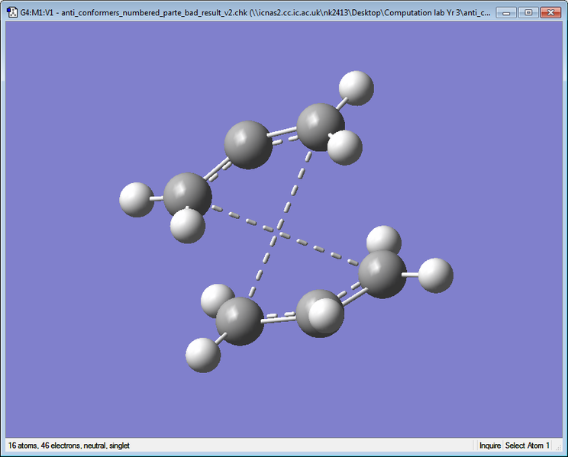Select the bottommost hydrogen atom

tap(203, 356)
